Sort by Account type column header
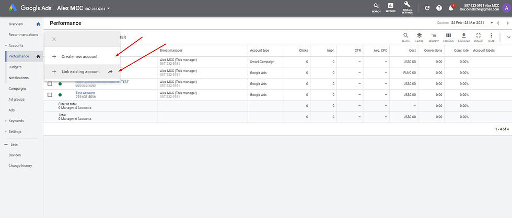Viewport: 512px width, 218px height. tap(260, 51)
